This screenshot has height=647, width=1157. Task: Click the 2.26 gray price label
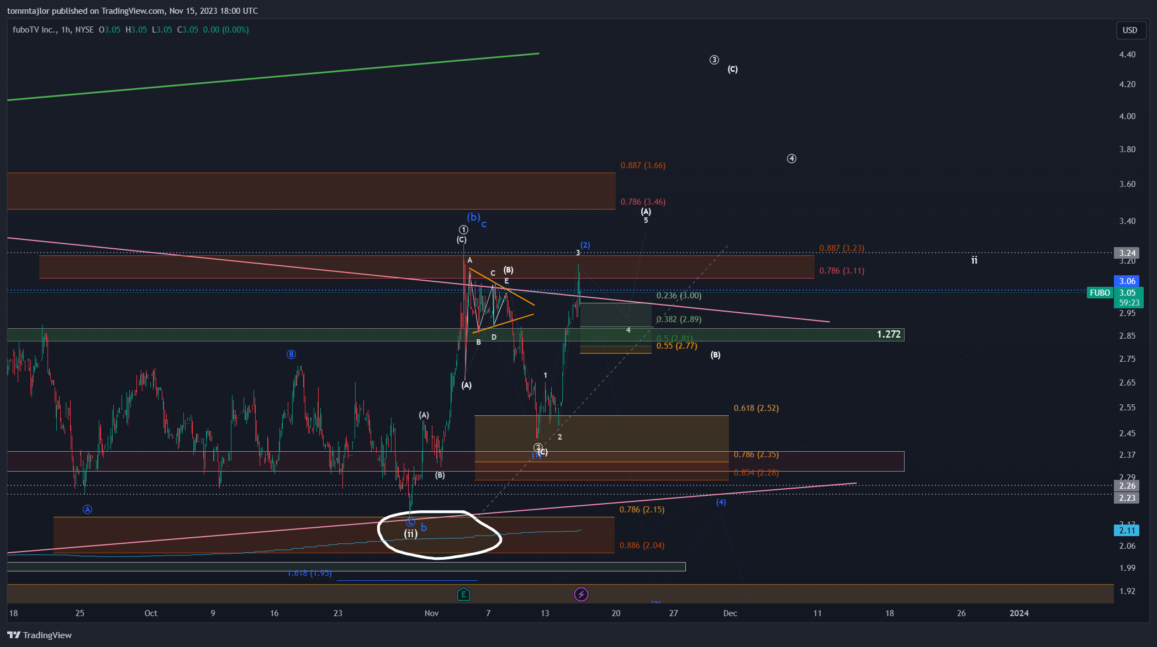pos(1127,486)
